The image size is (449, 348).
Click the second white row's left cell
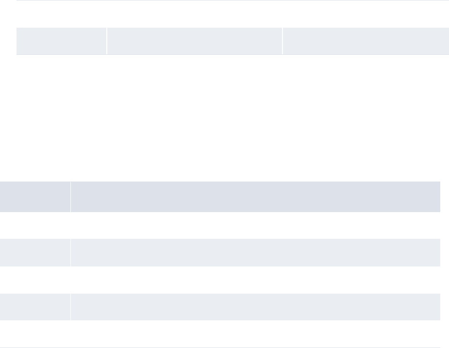point(35,280)
